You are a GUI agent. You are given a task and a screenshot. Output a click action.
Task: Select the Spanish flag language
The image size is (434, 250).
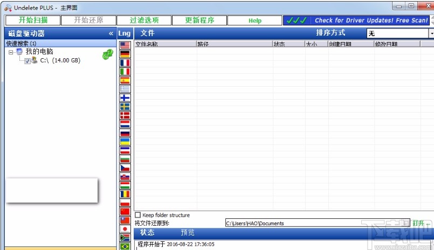coord(125,80)
